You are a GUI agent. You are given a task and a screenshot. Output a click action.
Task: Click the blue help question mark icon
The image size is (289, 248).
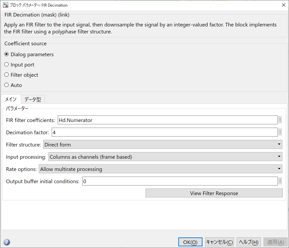pyautogui.click(x=7, y=242)
